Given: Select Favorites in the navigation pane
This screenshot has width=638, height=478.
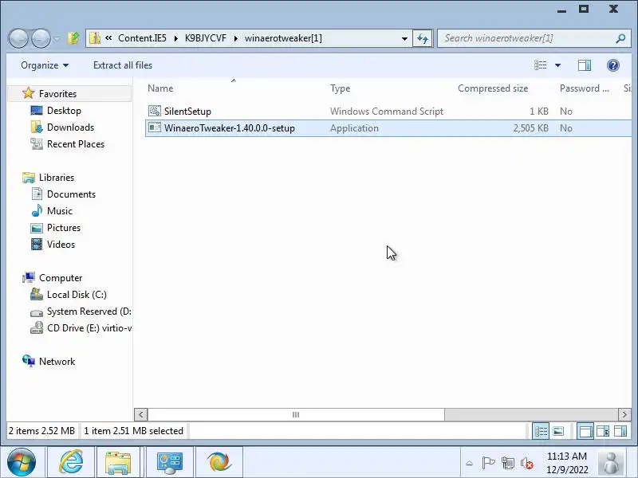Looking at the screenshot, I should click(57, 94).
